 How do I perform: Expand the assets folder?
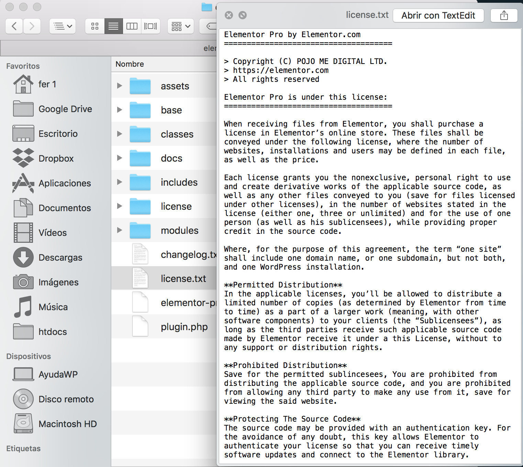pos(120,86)
